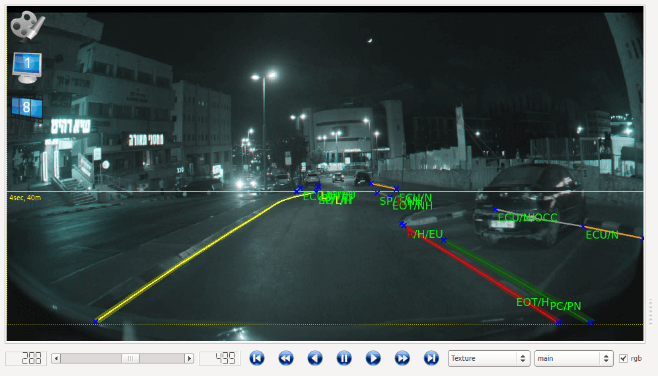This screenshot has height=376, width=658.
Task: Jump to the last frame button
Action: click(x=431, y=358)
